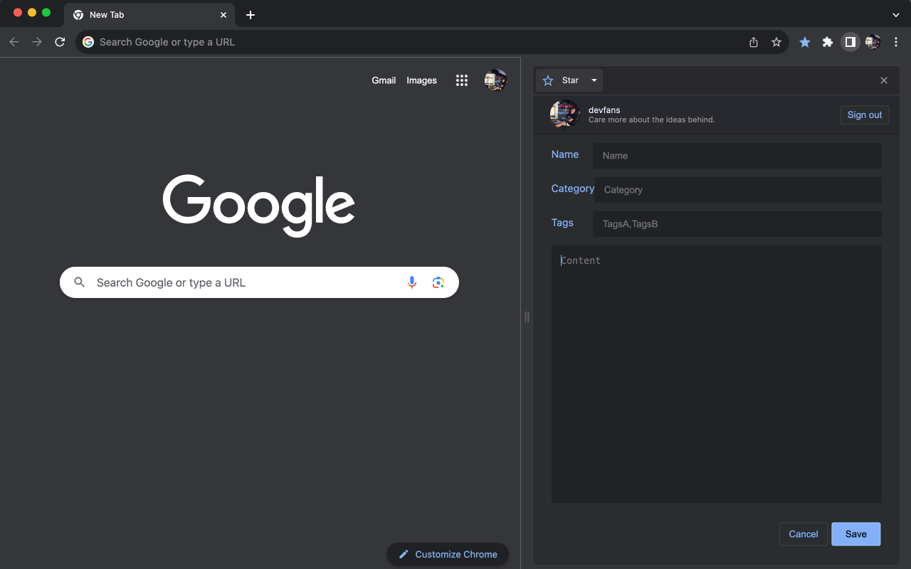Click the Customize Chrome button
The image size is (911, 569).
tap(448, 554)
